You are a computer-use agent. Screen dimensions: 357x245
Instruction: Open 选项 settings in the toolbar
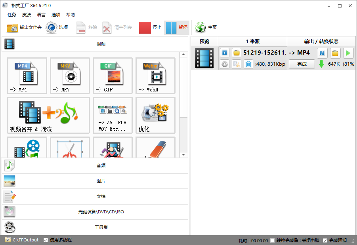(57, 28)
